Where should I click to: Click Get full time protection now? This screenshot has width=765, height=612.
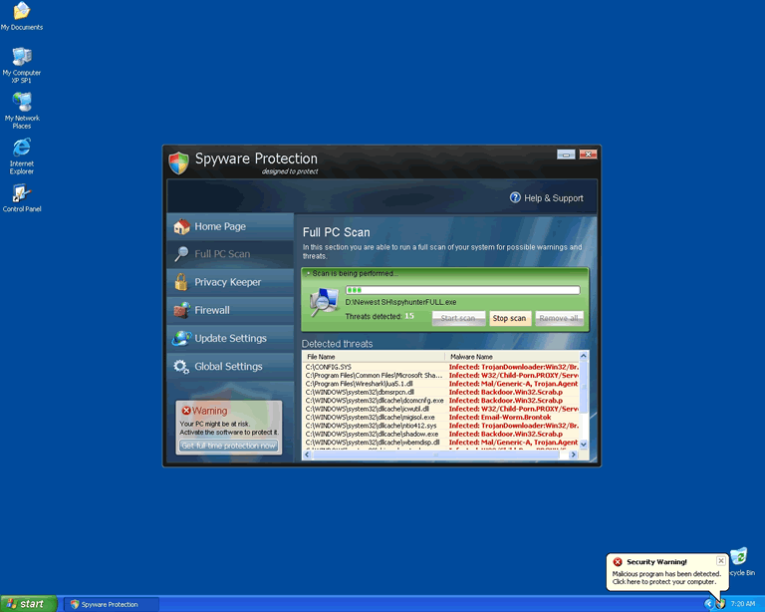229,446
